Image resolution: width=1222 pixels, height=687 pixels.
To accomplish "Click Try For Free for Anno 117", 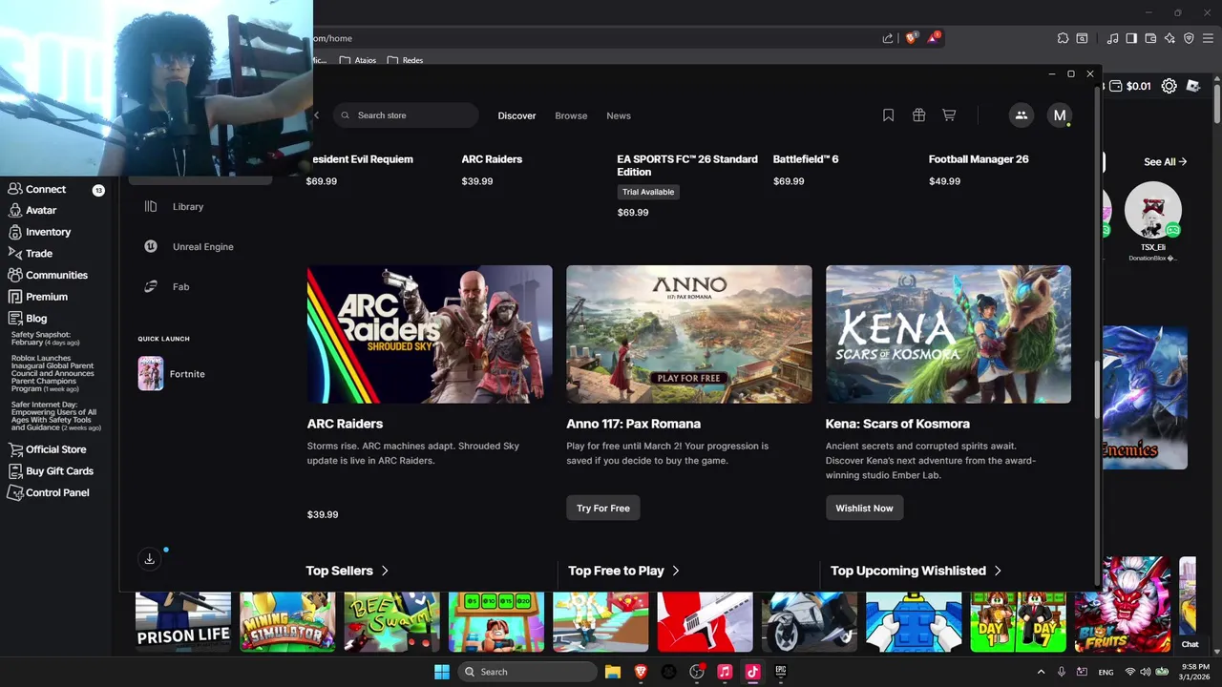I will (603, 509).
